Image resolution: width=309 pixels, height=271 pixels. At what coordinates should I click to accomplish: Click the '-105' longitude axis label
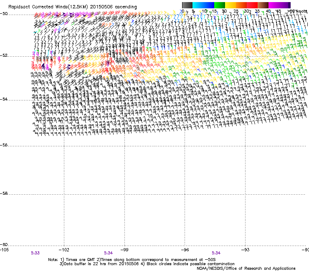point(4,250)
